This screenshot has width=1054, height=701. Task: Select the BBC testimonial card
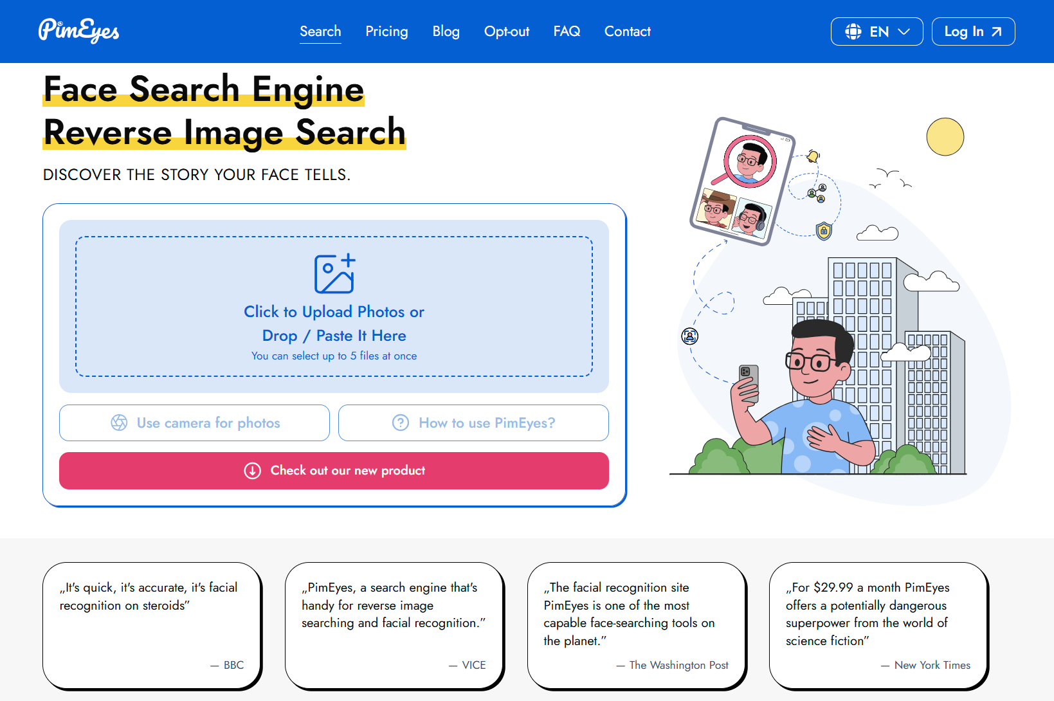[x=152, y=624]
